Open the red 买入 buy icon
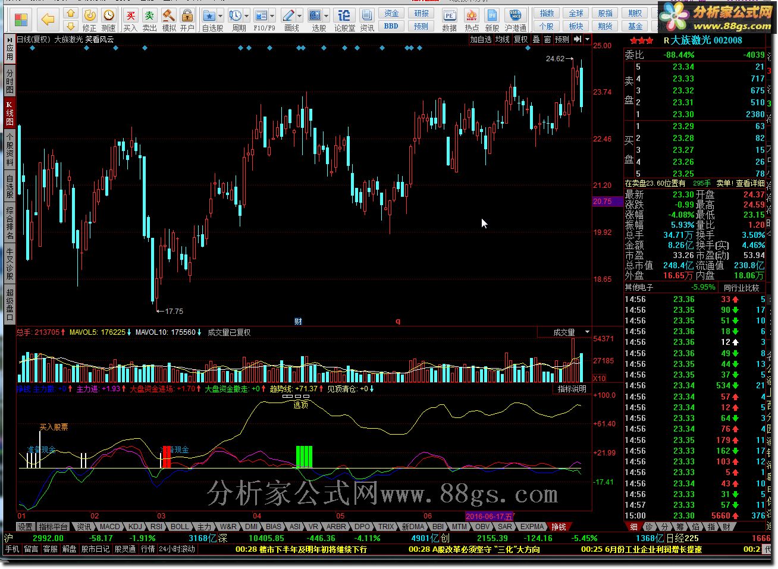 click(x=130, y=20)
